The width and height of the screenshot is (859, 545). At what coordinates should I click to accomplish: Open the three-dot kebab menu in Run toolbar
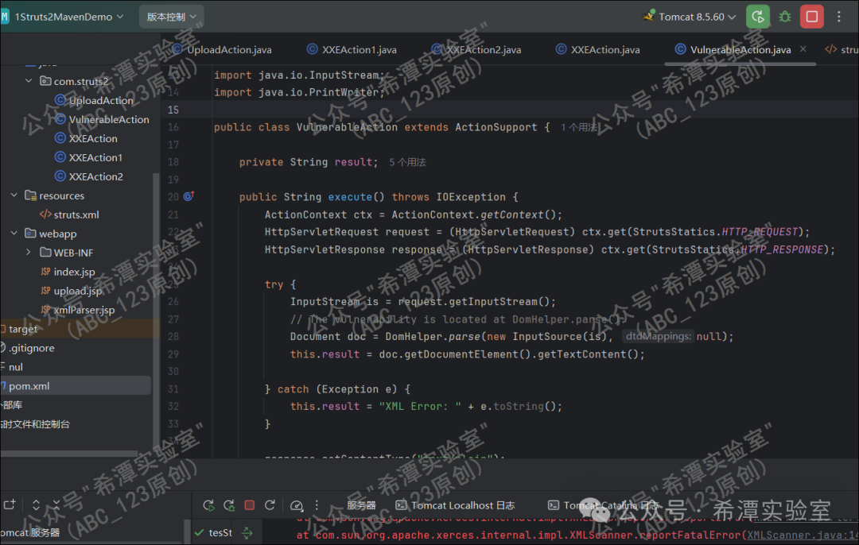[316, 504]
